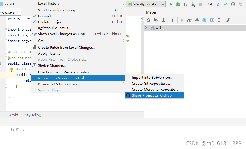This screenshot has width=246, height=149.
Task: Click Refresh File Status
Action: 78,28
